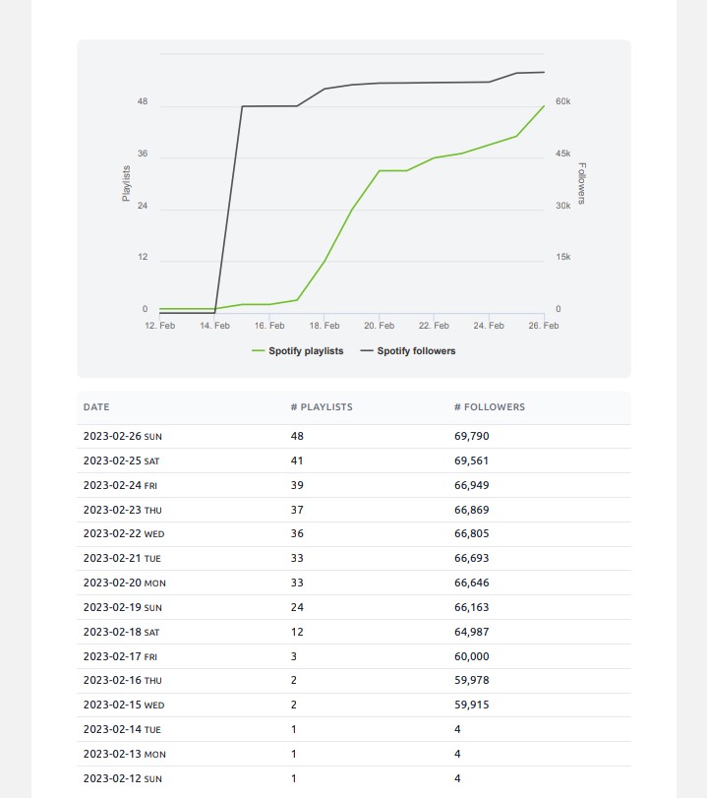
Task: Click the 14. Feb axis label
Action: coord(214,326)
